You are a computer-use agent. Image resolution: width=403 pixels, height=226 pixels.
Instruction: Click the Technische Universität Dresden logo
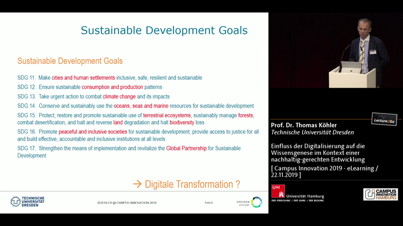point(28,202)
